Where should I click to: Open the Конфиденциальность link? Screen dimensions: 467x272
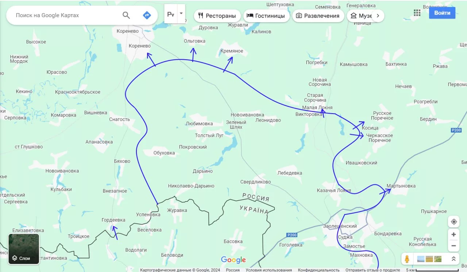point(319,270)
